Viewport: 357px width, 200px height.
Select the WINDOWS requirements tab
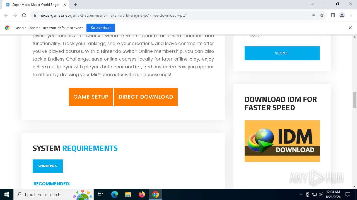click(x=48, y=166)
